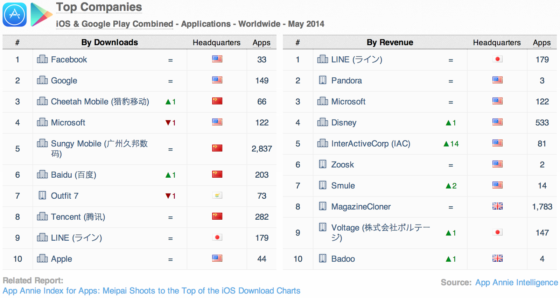Open the Facebook company entry
This screenshot has width=560, height=298.
(69, 59)
